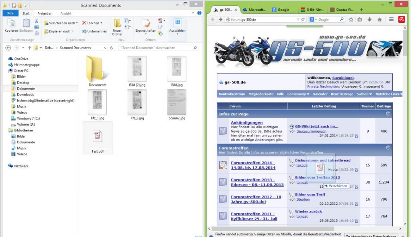The width and height of the screenshot is (411, 237).
Task: Click the scissors cut icon
Action: click(36, 21)
